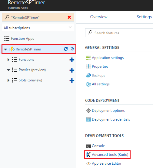Collapse the Proxies (preview) node
The width and height of the screenshot is (153, 168).
pos(8,70)
